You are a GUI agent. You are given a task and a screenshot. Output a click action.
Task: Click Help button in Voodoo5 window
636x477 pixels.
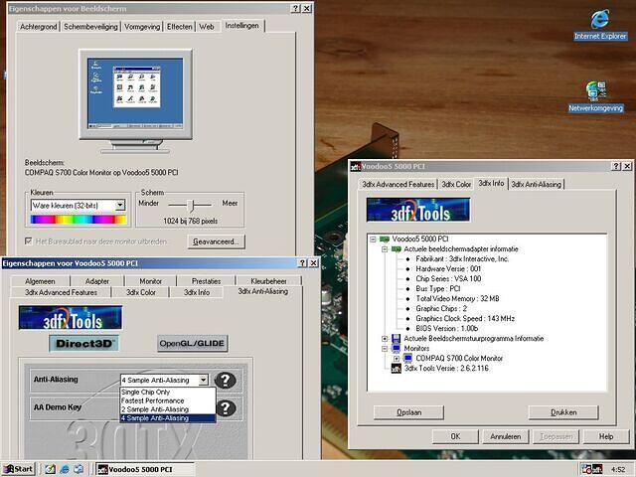606,437
